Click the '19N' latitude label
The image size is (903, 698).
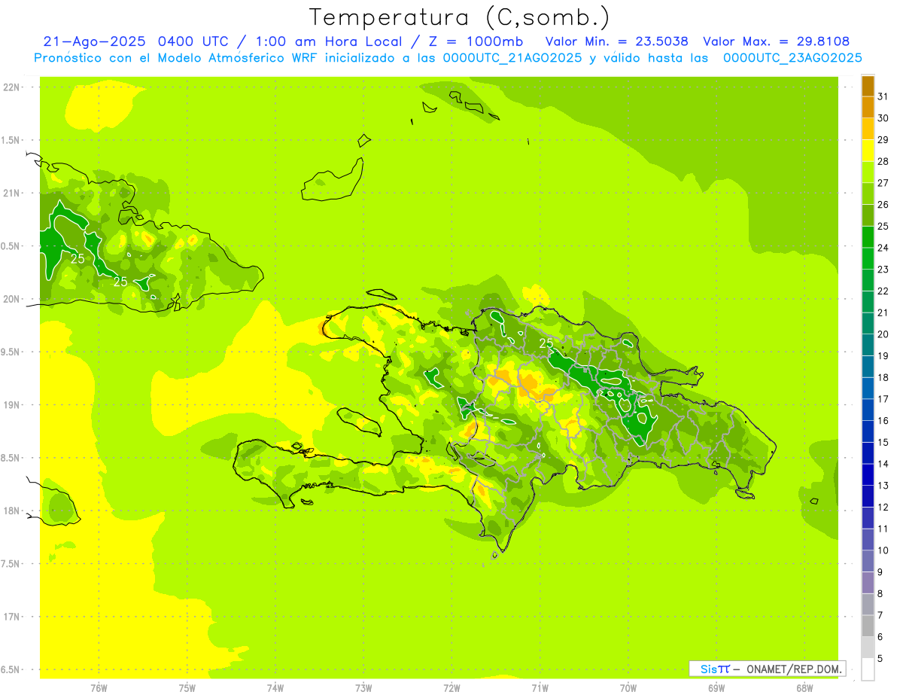pyautogui.click(x=11, y=404)
